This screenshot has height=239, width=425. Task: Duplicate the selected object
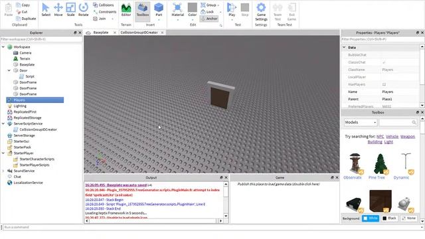coord(26,19)
